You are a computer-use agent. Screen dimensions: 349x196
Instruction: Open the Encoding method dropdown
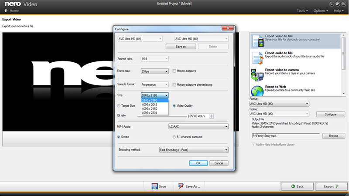194,150
